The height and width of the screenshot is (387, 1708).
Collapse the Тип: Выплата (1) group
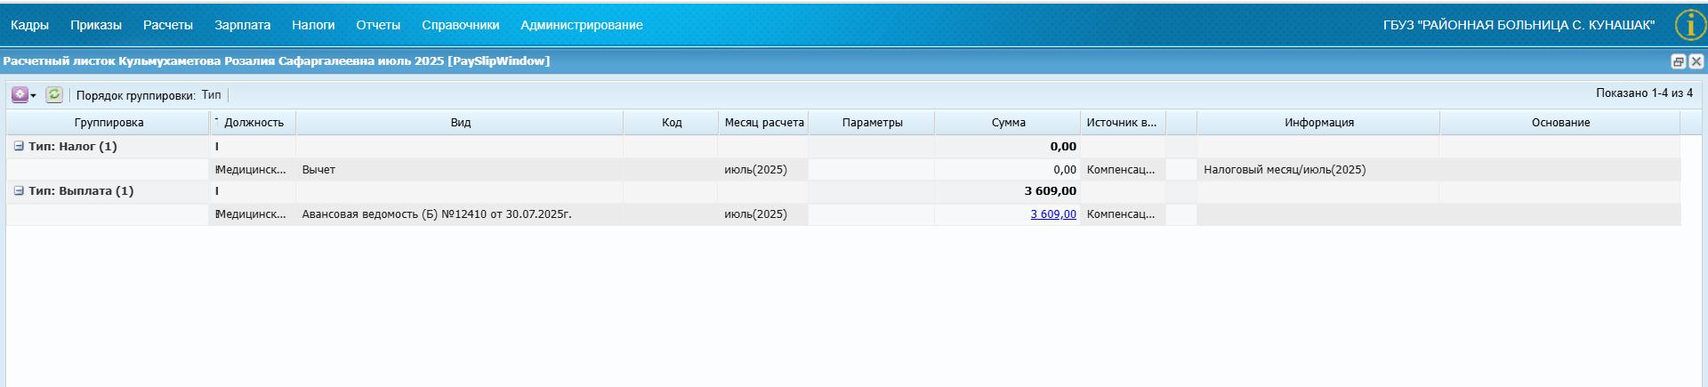tap(19, 190)
